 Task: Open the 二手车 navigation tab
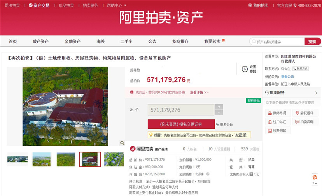pyautogui.click(x=126, y=42)
